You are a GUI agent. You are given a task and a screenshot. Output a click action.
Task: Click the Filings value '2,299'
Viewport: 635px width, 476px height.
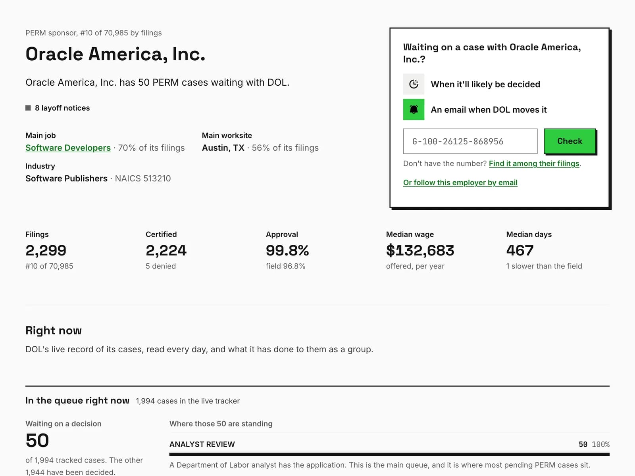pos(46,250)
